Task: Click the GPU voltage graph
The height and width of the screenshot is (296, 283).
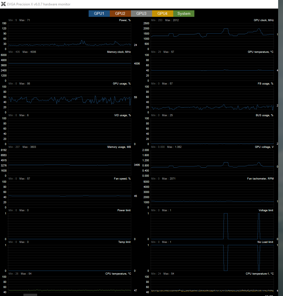Action: point(212,163)
